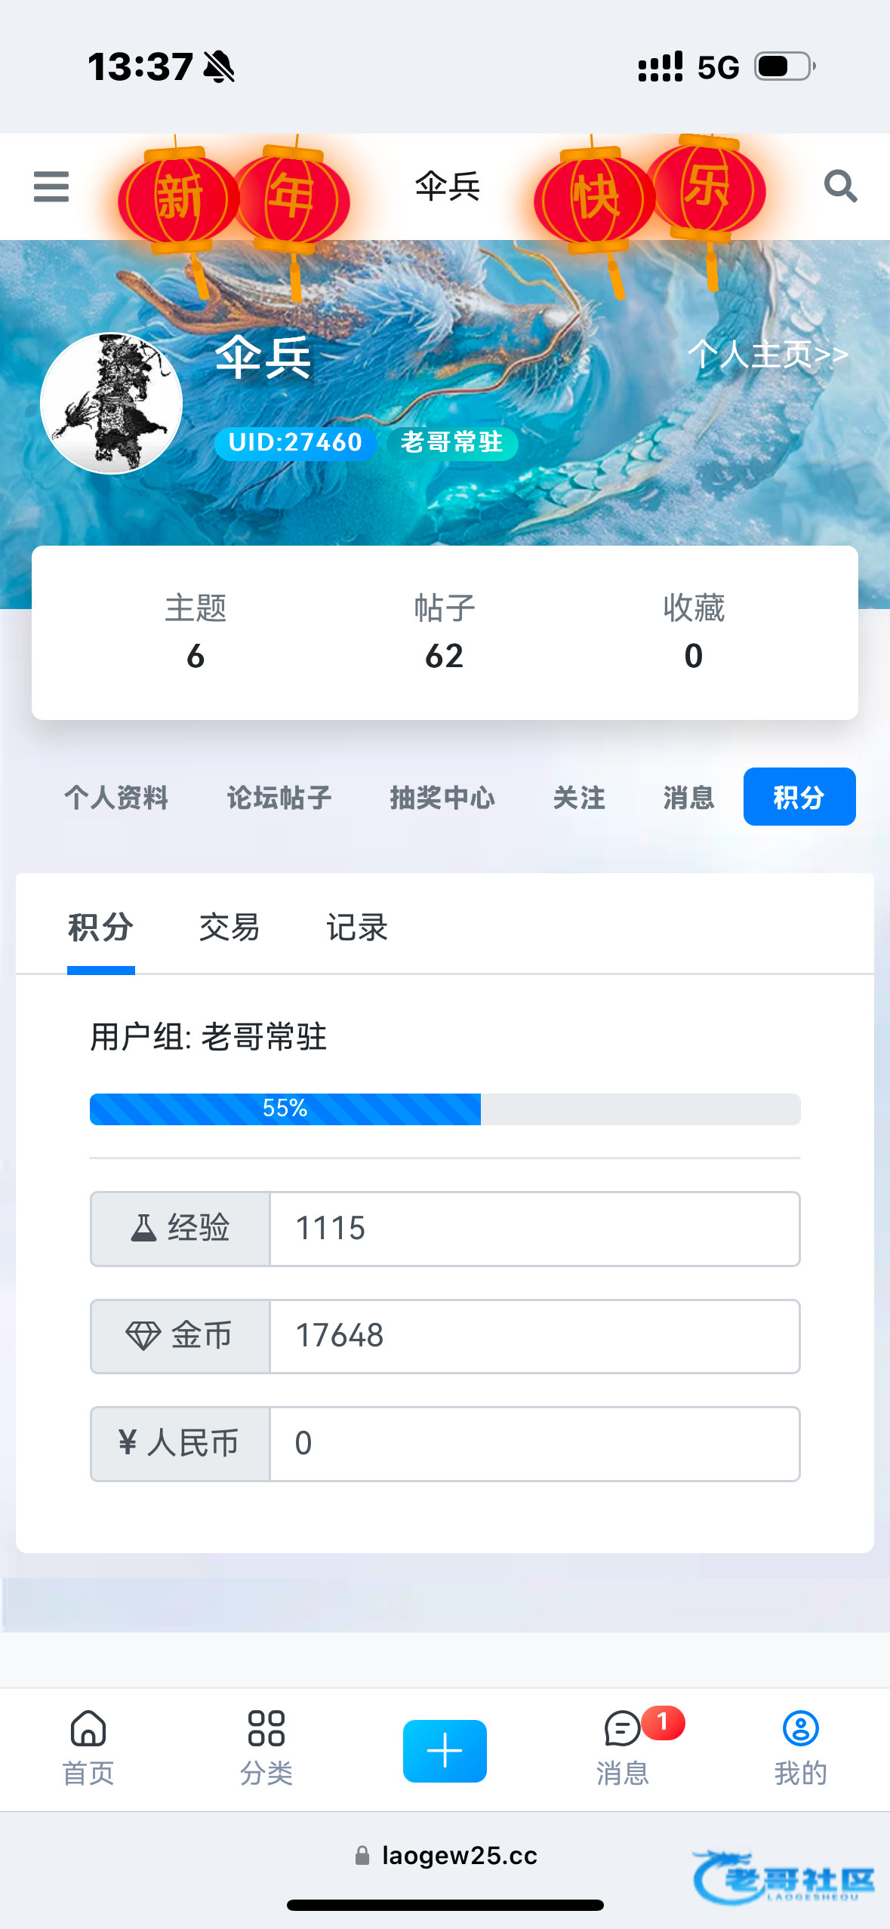Tap the user avatar picture
The height and width of the screenshot is (1929, 890).
coord(112,404)
